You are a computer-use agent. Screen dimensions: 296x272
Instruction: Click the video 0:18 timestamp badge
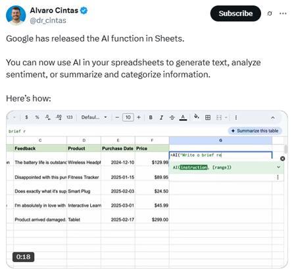pyautogui.click(x=23, y=257)
